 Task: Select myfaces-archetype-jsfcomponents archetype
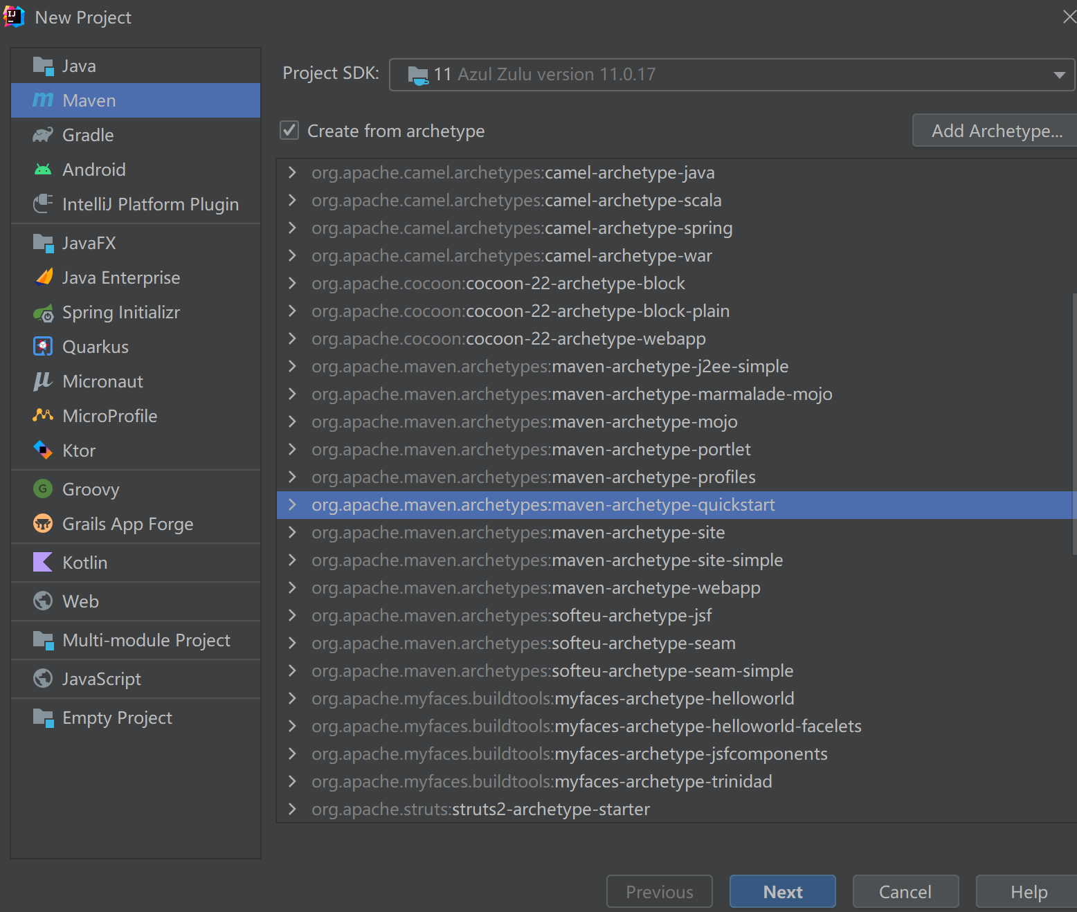676,754
